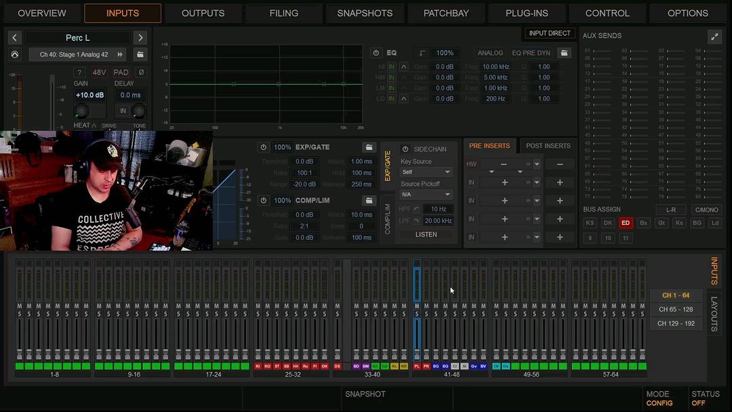Image resolution: width=732 pixels, height=412 pixels.
Task: Go to the previous channel with left arrow
Action: 15,38
